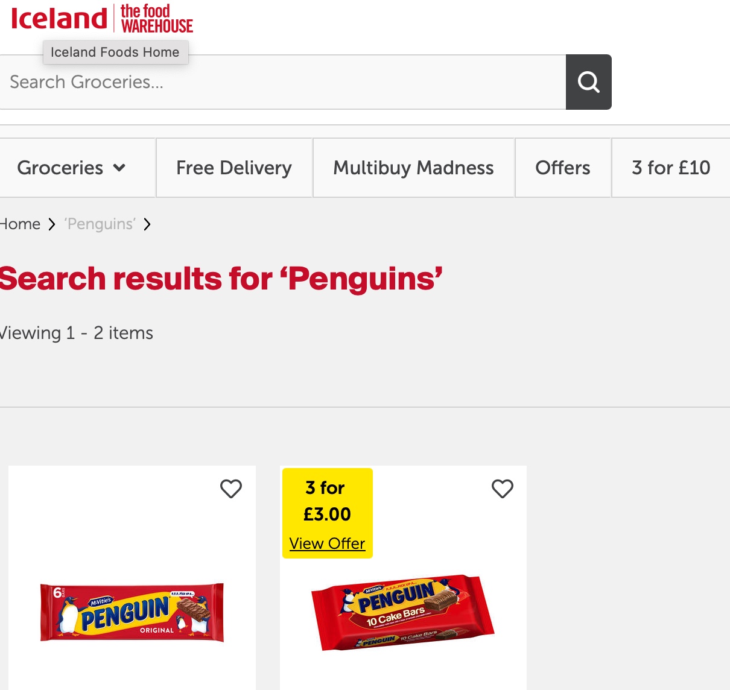Open the Penguin 10 Cake Bars image
730x690 pixels.
[402, 612]
